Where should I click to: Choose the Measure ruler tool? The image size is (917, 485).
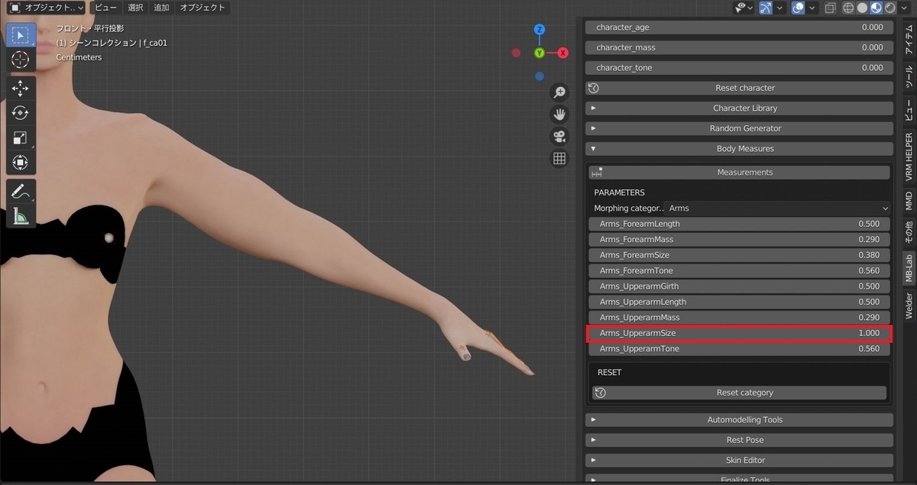pos(21,215)
